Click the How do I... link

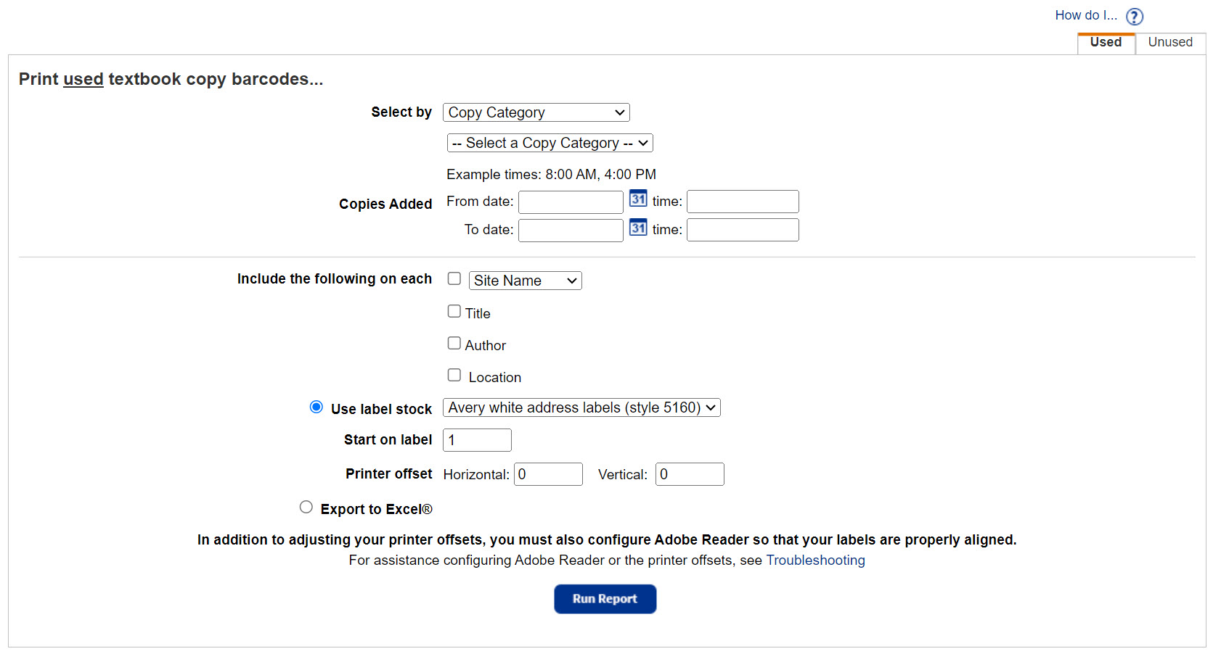pos(1085,15)
